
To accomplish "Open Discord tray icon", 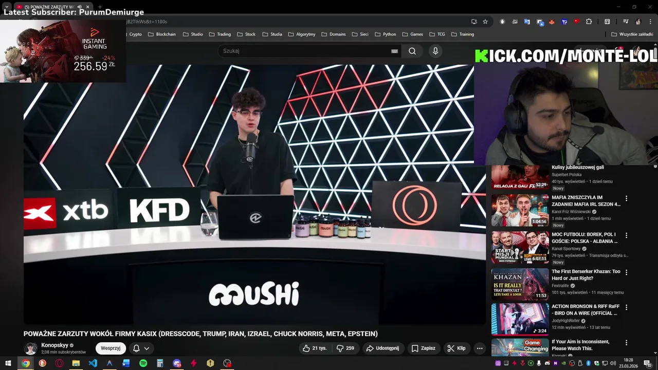I will 547,363.
